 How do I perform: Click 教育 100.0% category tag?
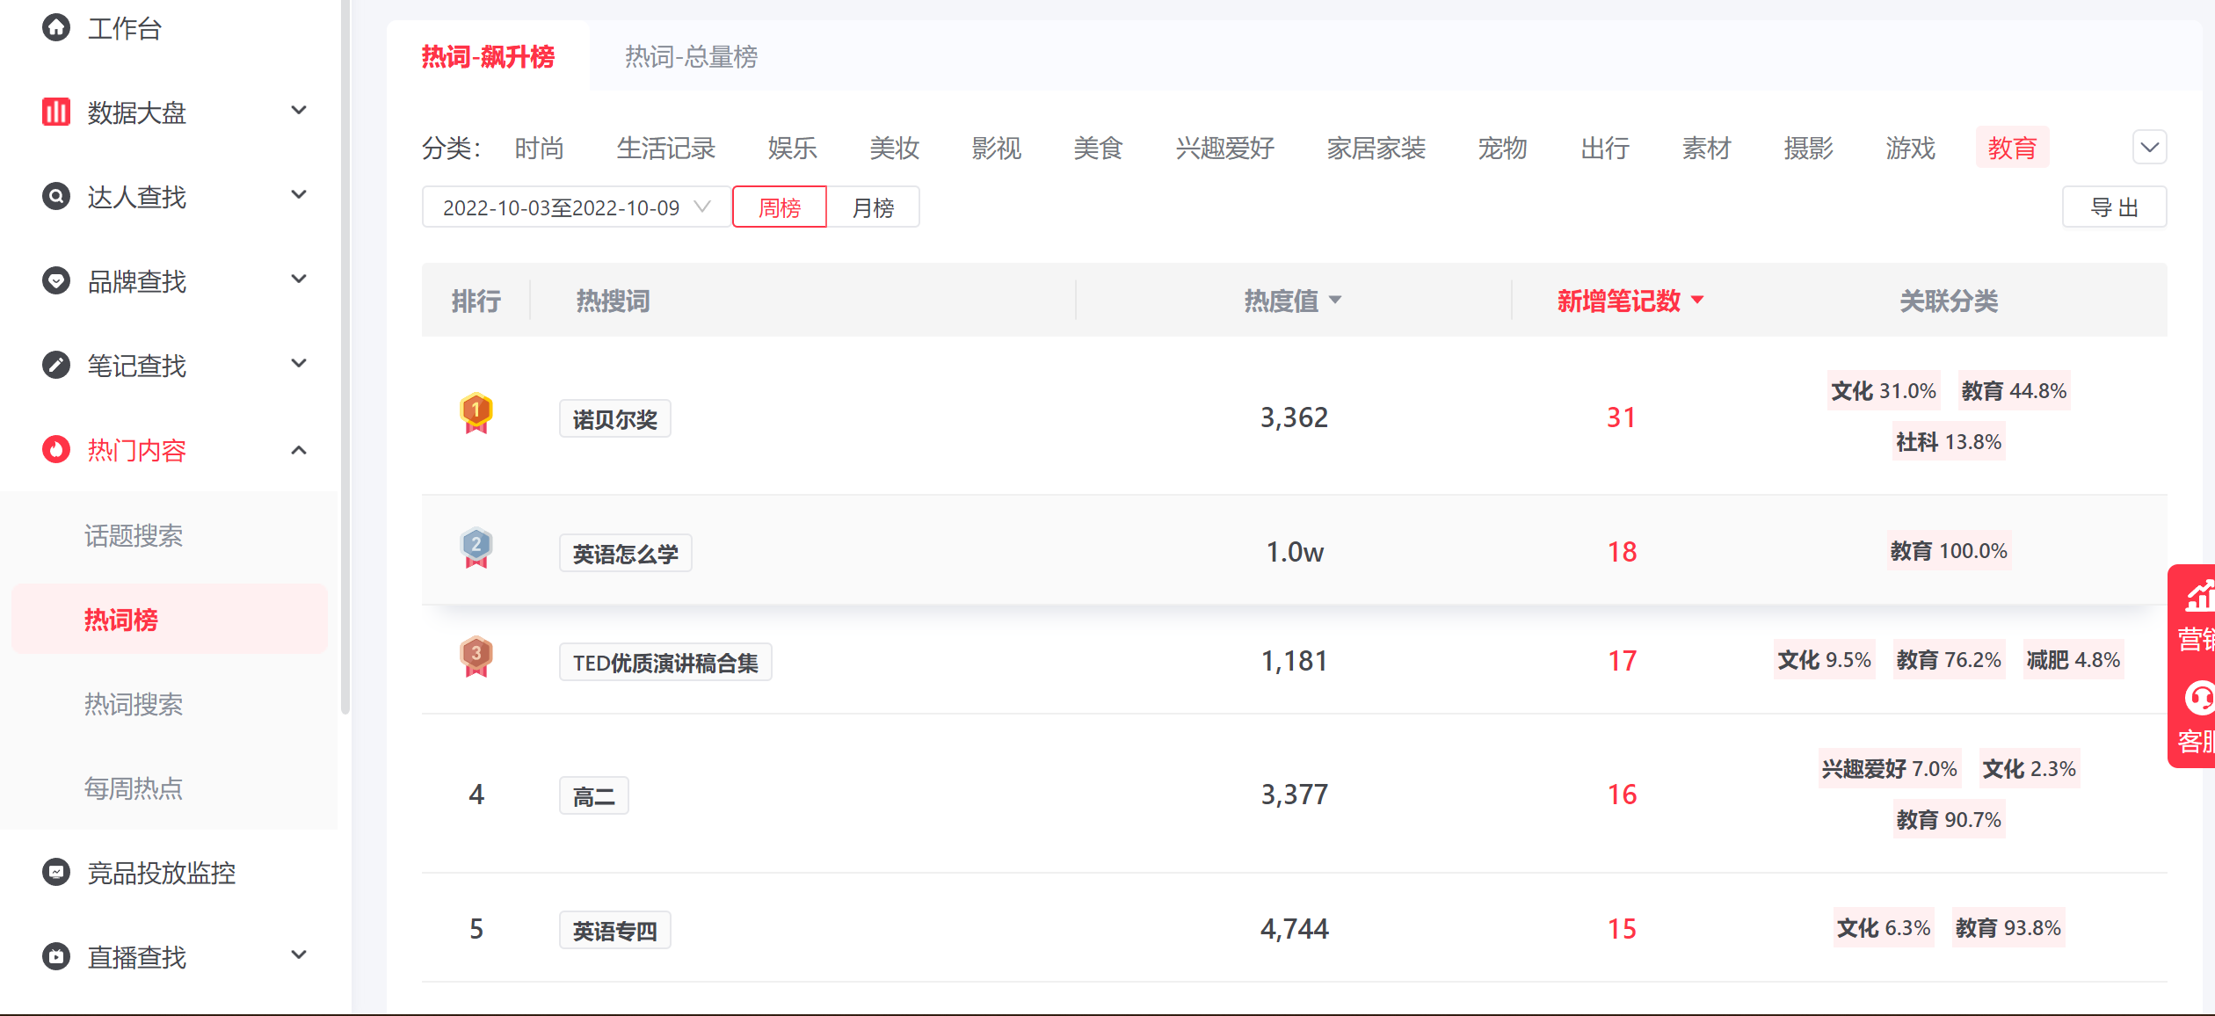[x=1949, y=551]
